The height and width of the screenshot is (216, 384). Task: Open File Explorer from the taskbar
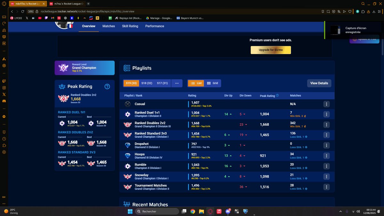201,212
